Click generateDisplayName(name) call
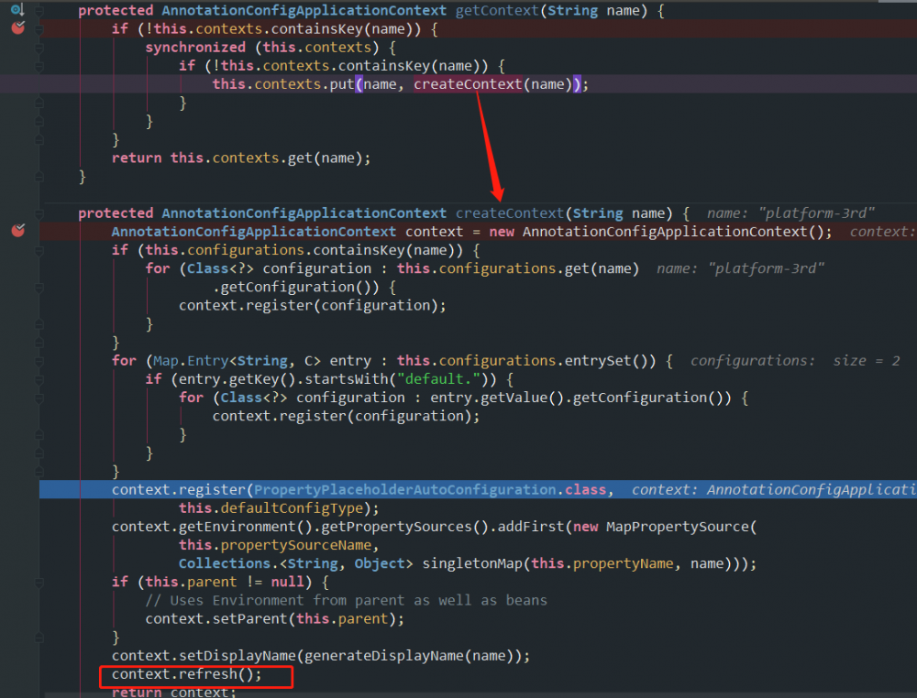917x698 pixels. 413,656
